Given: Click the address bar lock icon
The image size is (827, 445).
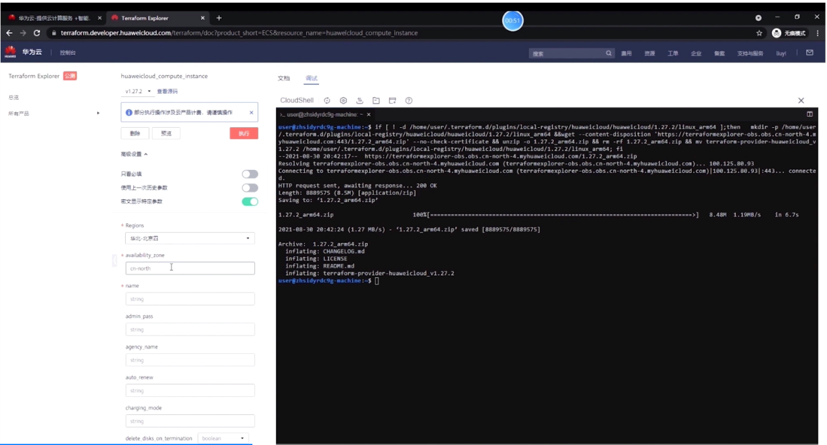Looking at the screenshot, I should 54,33.
